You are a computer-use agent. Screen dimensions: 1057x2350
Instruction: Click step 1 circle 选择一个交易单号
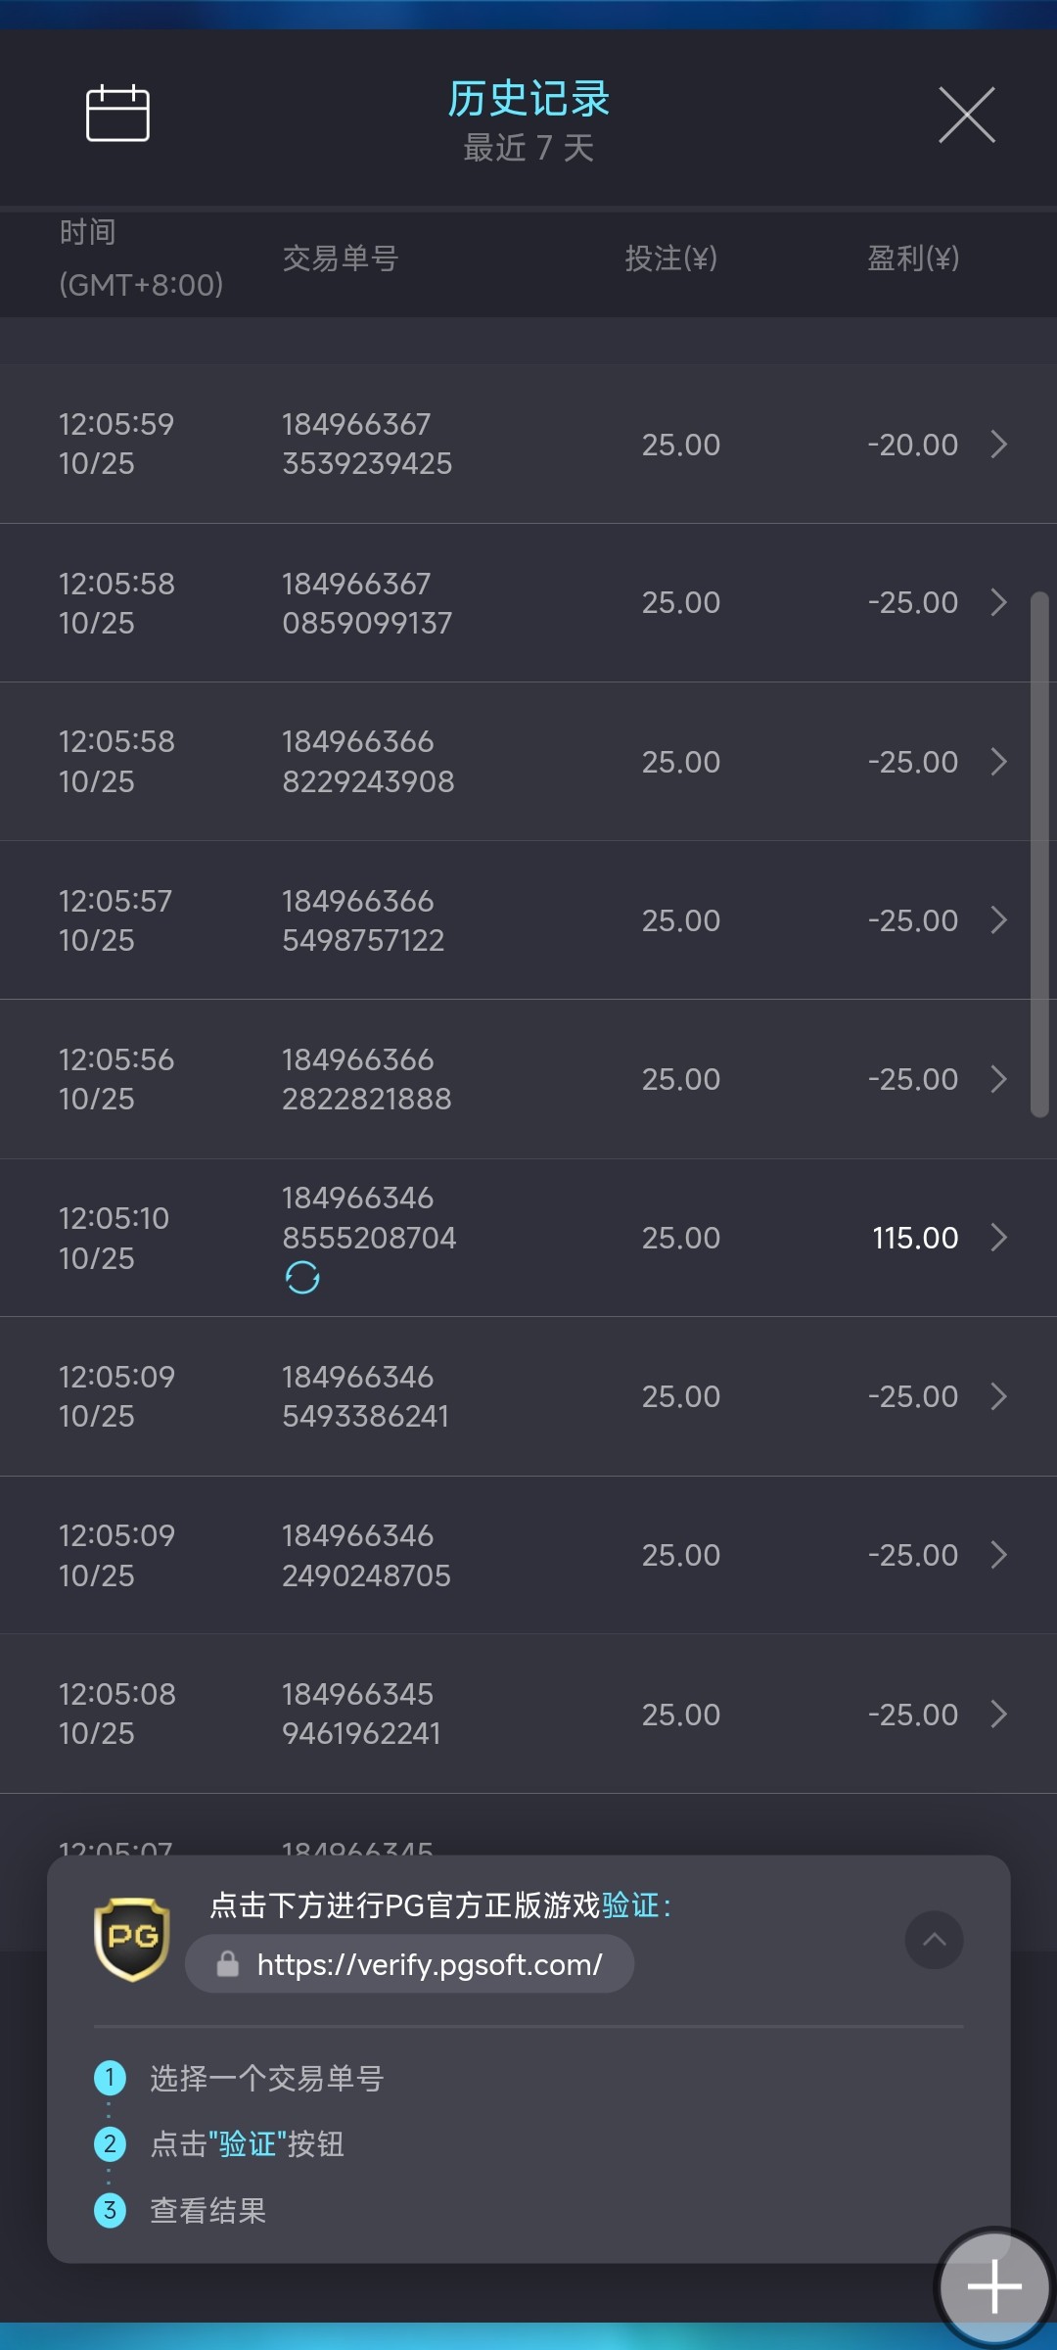click(110, 2078)
